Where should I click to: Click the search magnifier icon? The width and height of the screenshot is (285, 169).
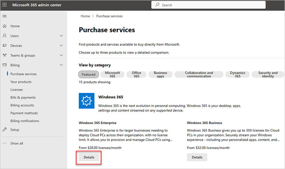[x=157, y=5]
